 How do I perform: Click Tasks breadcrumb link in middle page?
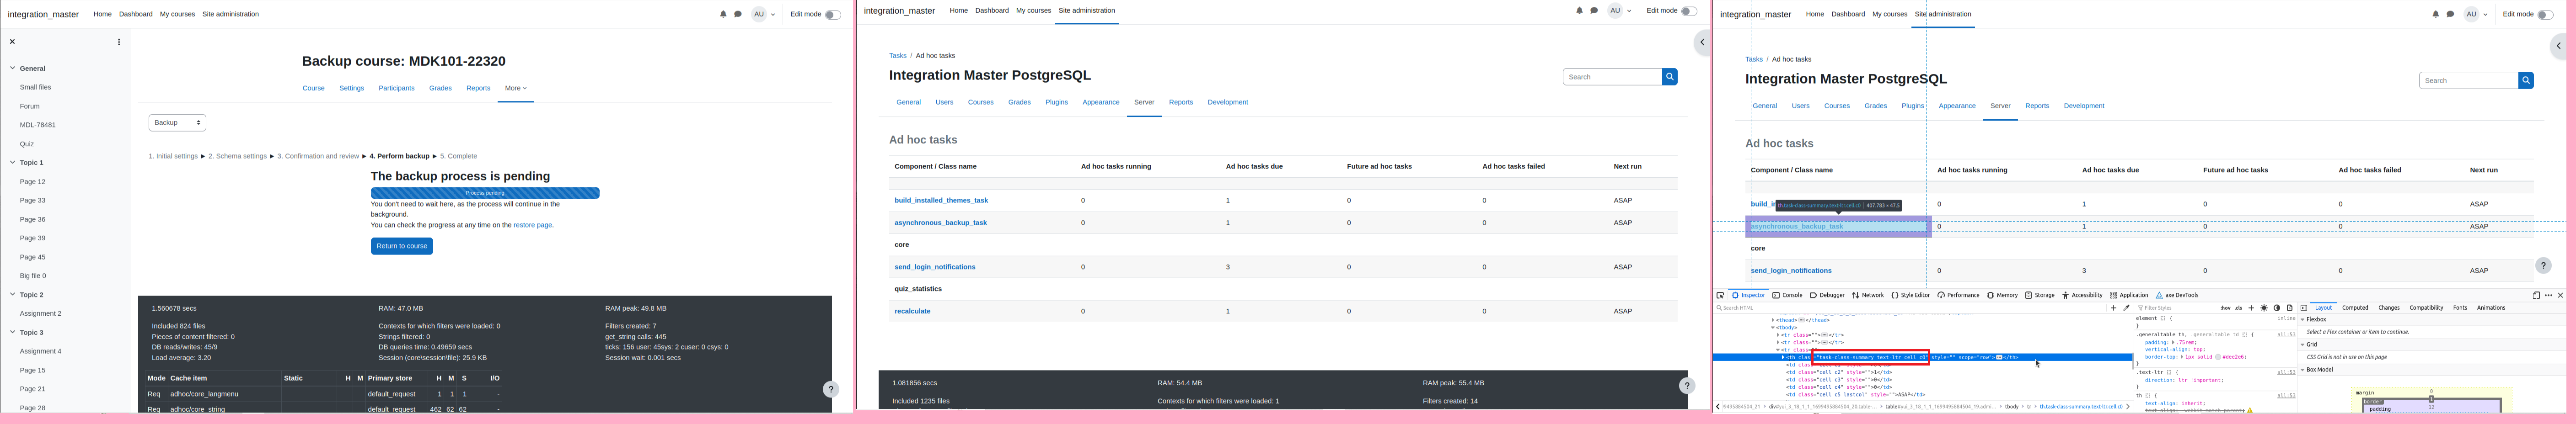898,56
